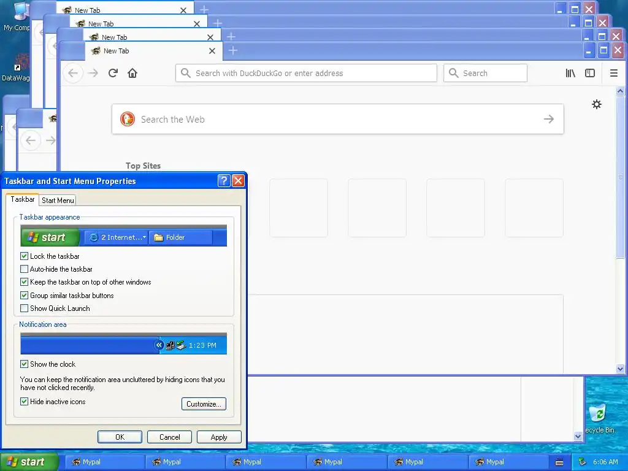The width and height of the screenshot is (628, 471).
Task: Open the Recycle Bin icon
Action: pyautogui.click(x=600, y=418)
